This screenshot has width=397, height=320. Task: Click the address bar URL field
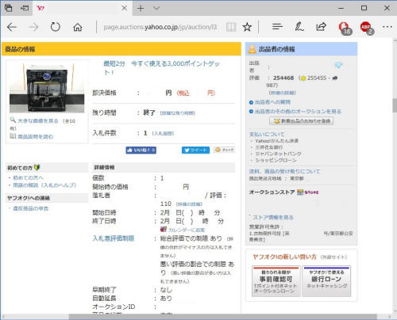click(x=160, y=27)
